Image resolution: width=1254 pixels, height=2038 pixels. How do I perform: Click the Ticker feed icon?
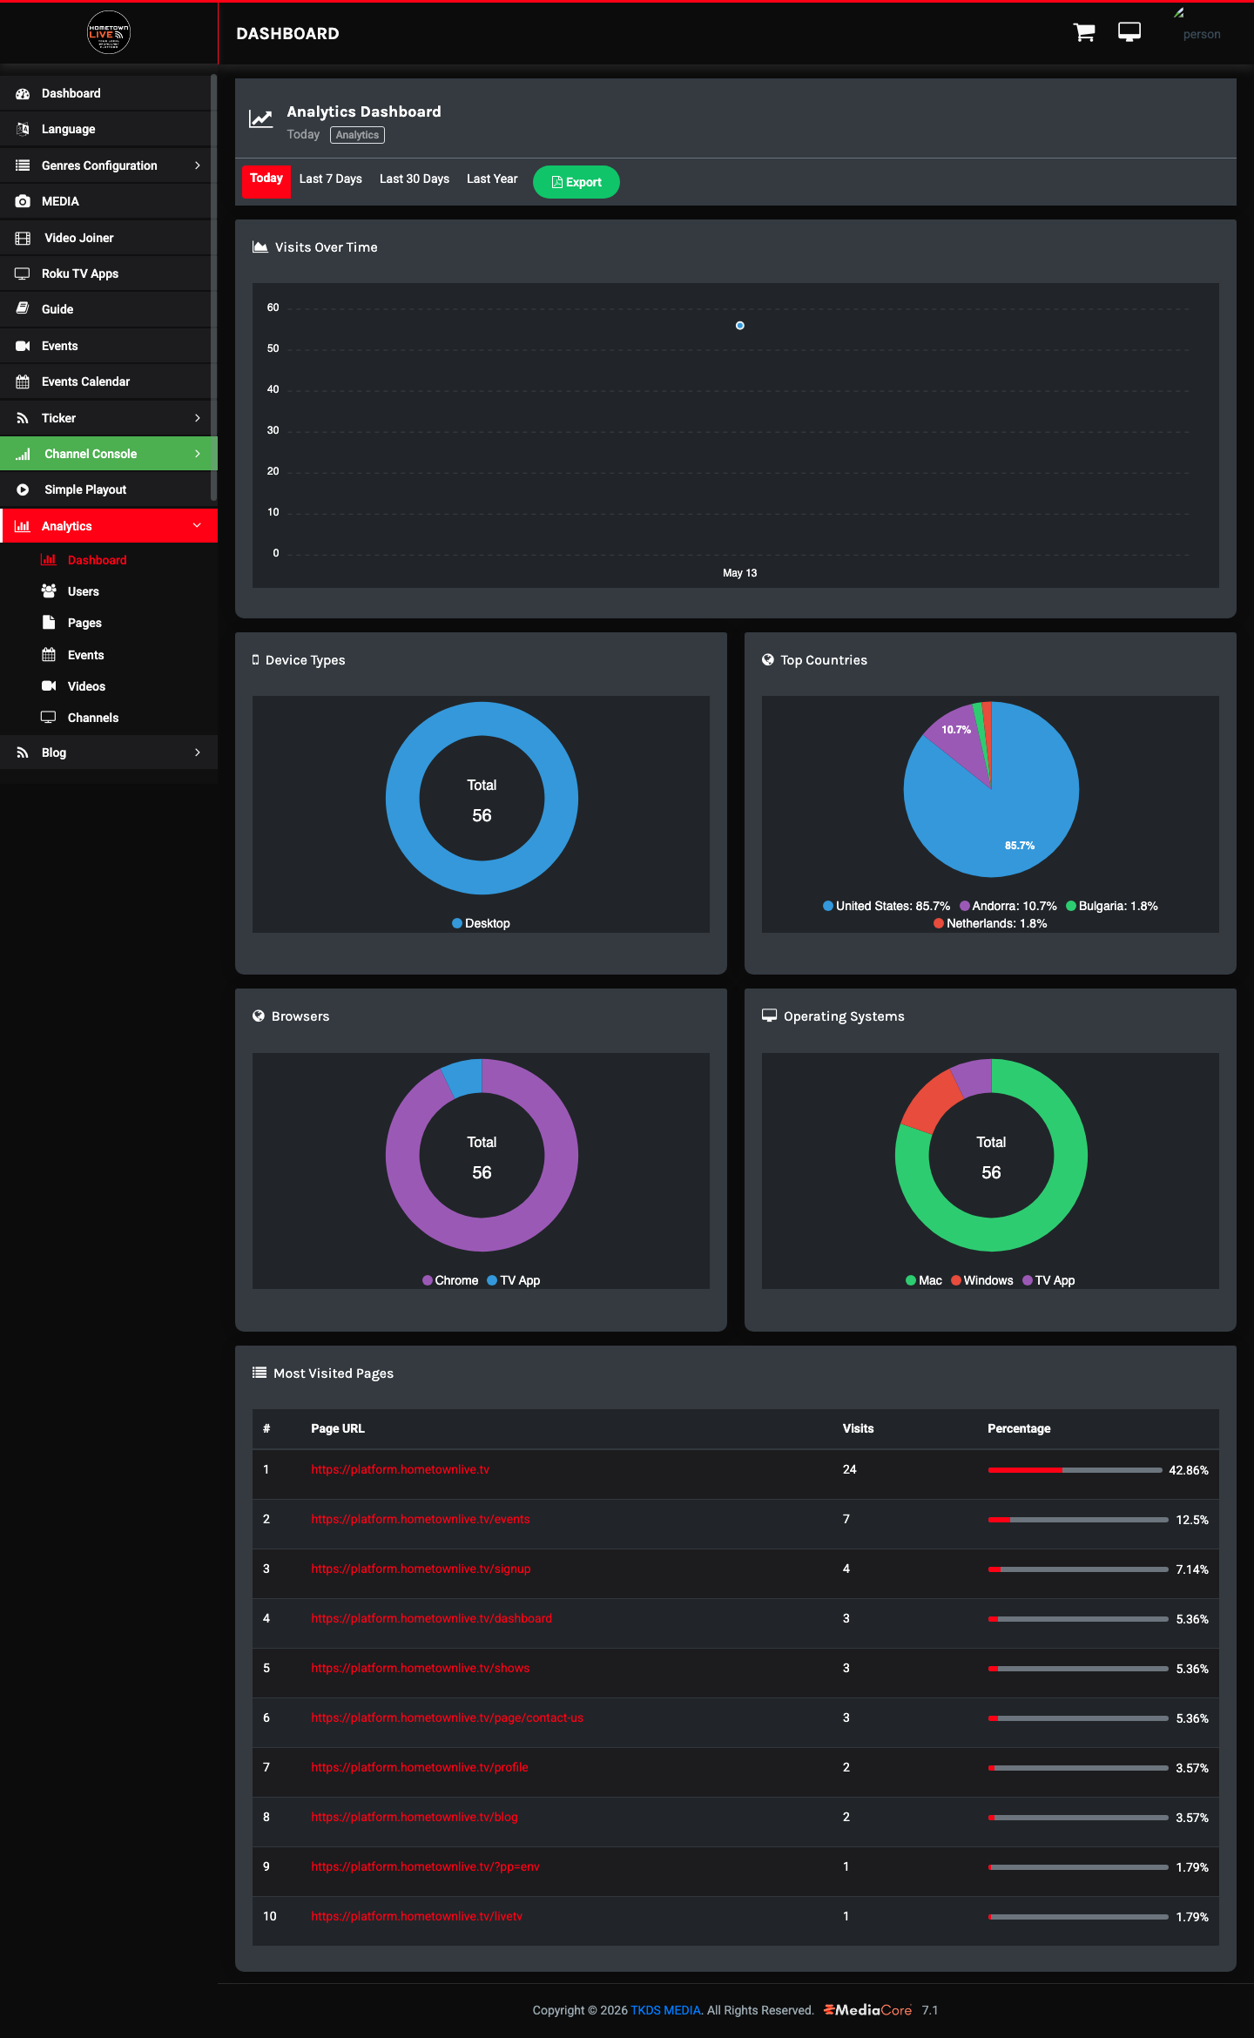[23, 418]
